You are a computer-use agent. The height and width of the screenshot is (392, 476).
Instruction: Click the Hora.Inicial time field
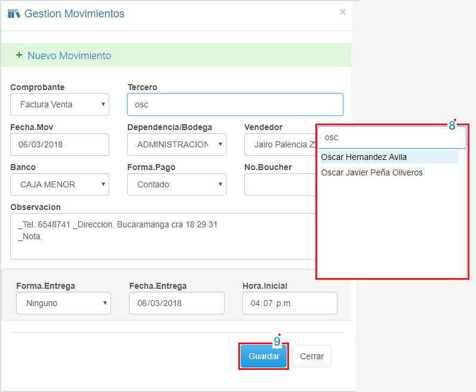coord(290,303)
